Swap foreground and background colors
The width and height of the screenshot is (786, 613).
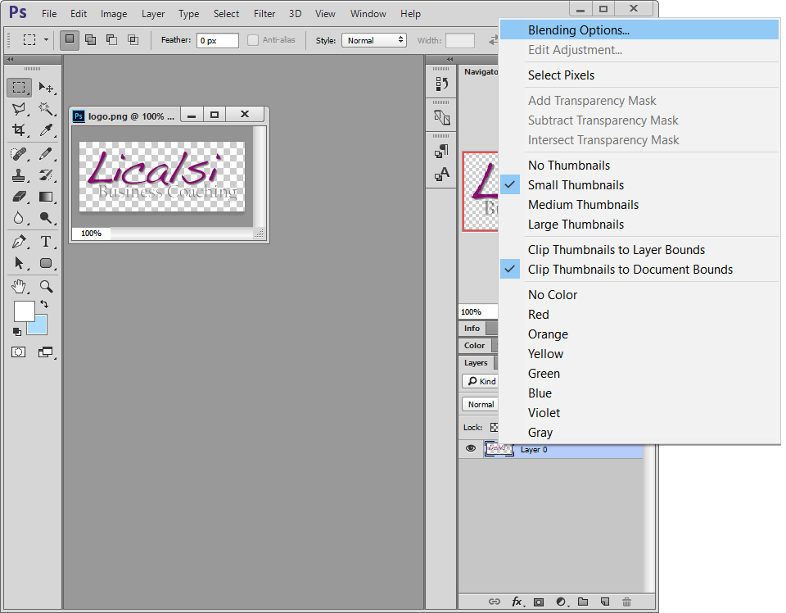click(44, 304)
